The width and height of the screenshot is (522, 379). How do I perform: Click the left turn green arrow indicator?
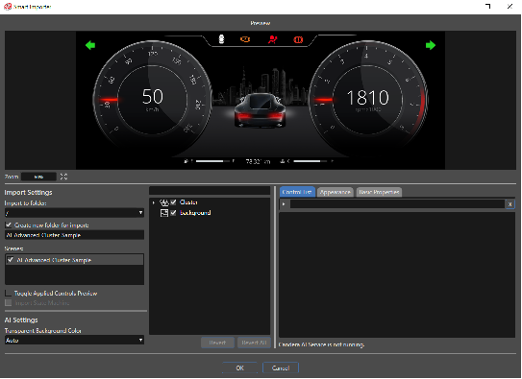(x=90, y=45)
